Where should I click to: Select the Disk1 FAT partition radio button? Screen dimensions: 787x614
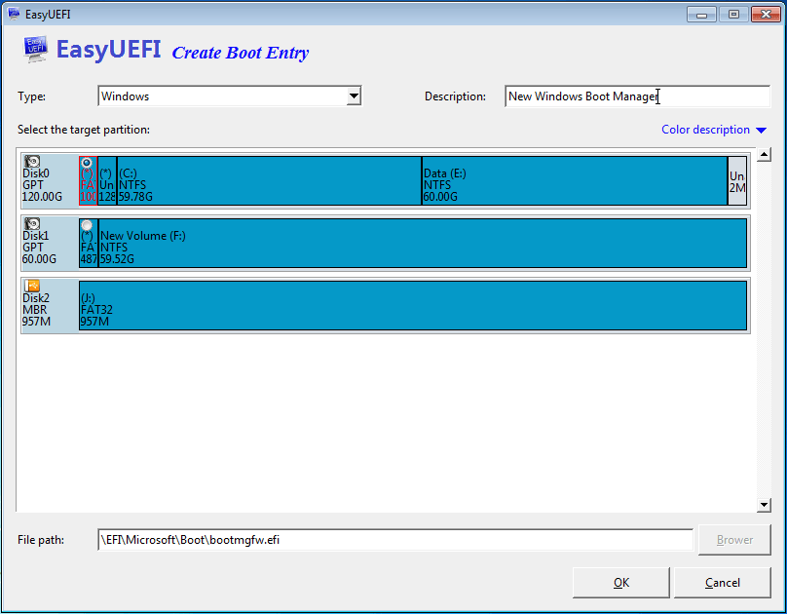(87, 225)
